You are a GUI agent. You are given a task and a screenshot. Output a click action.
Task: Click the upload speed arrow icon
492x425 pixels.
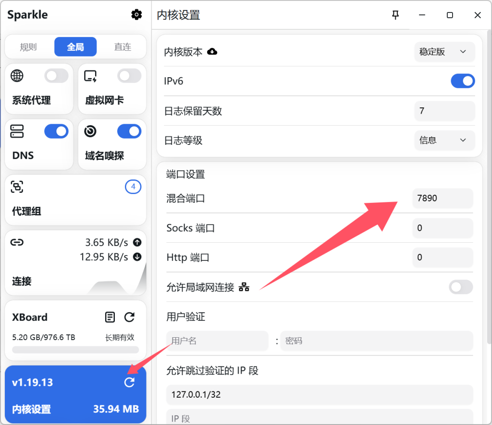137,242
